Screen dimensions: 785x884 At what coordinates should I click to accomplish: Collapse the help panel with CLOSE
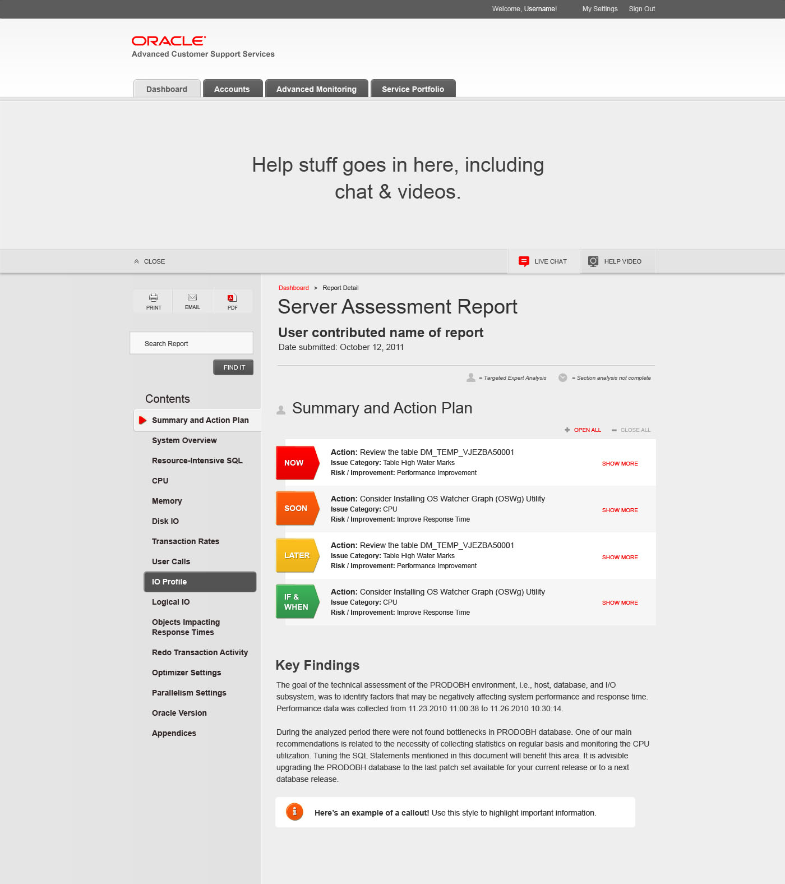150,261
